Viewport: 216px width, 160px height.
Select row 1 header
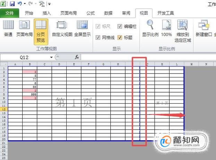[x=4, y=68]
